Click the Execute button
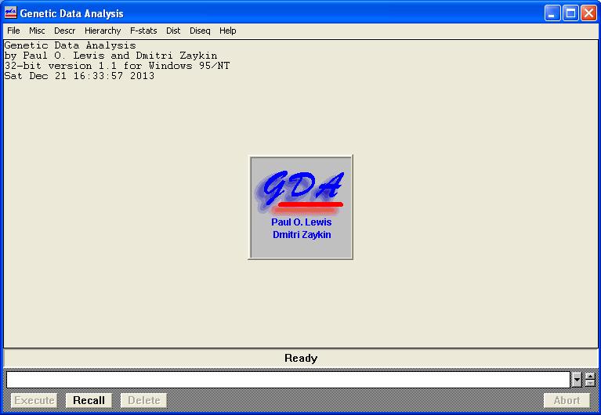 point(34,400)
